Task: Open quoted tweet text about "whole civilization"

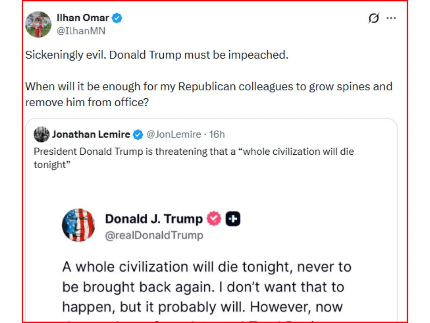Action: click(194, 158)
